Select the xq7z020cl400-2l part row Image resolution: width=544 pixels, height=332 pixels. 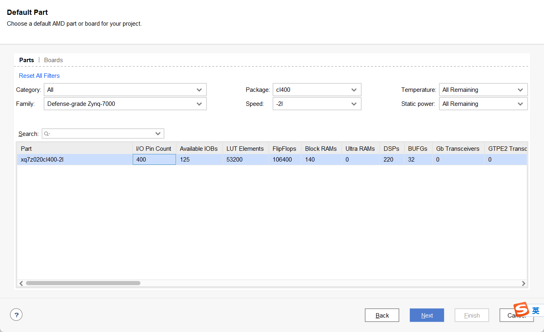click(75, 160)
